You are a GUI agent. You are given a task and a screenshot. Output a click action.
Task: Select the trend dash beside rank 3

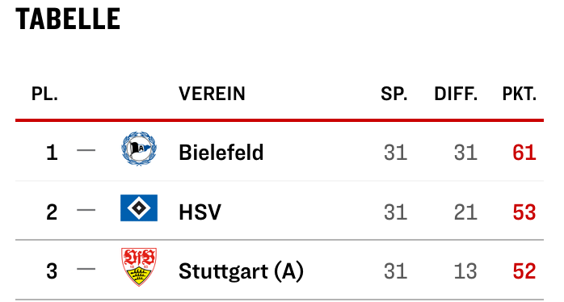pos(86,269)
